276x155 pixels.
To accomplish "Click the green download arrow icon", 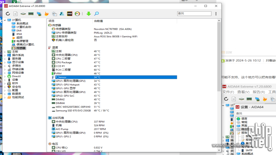I will click(x=88, y=14).
